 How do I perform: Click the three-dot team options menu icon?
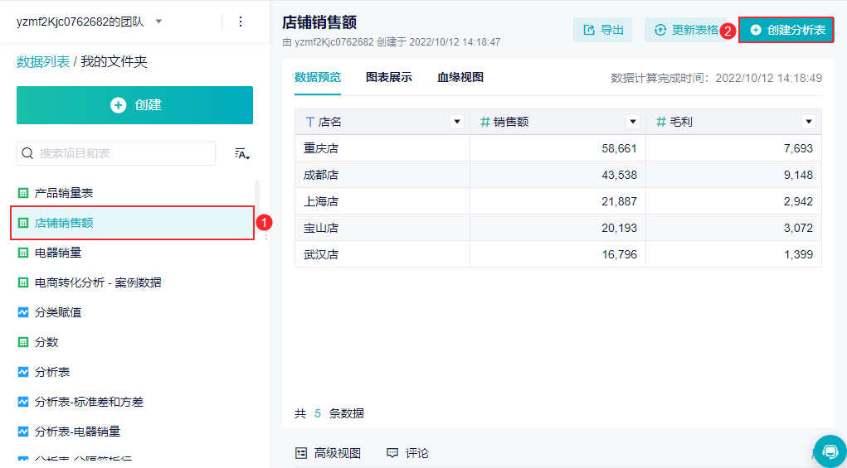point(241,22)
